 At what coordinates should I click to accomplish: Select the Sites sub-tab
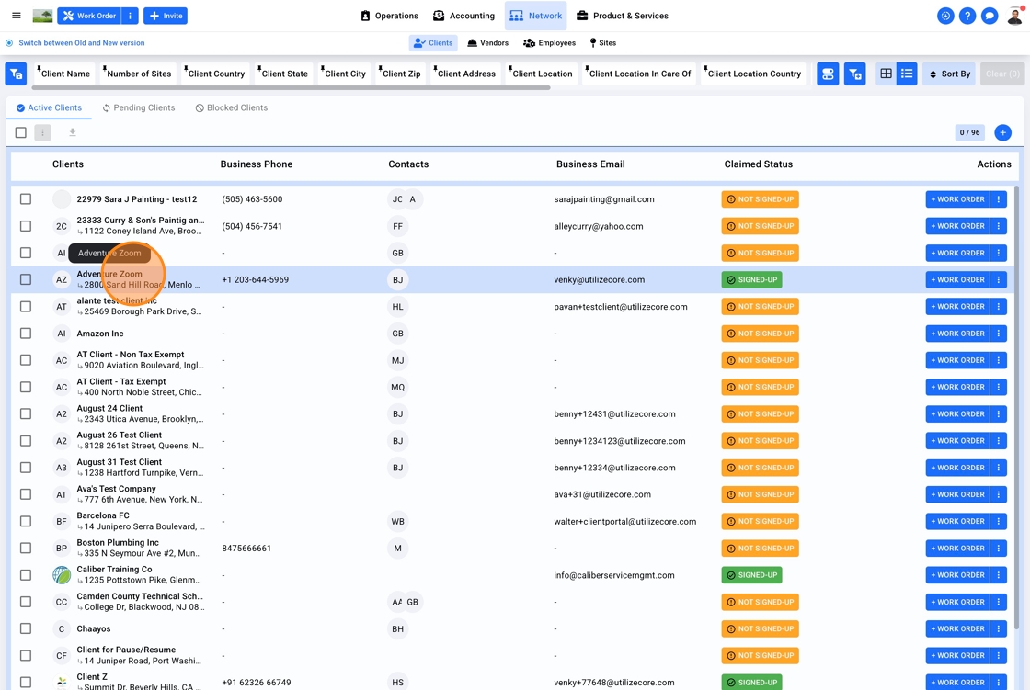[x=602, y=42]
